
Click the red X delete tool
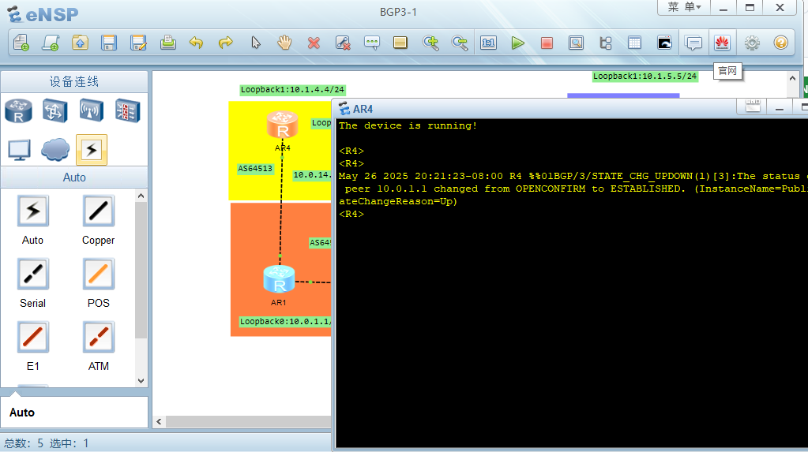tap(314, 43)
